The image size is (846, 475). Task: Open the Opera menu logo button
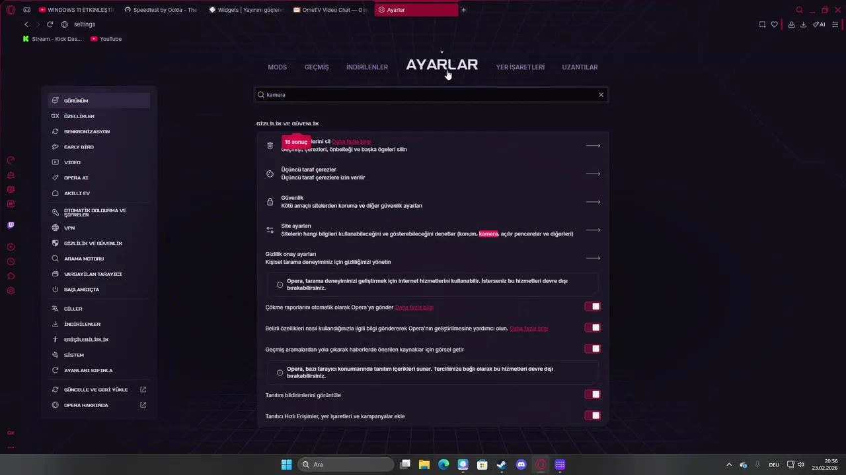point(11,10)
